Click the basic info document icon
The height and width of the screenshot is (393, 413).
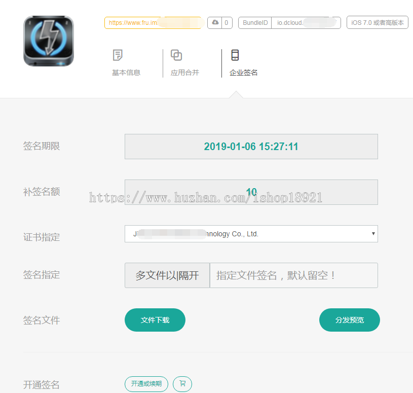coord(118,55)
